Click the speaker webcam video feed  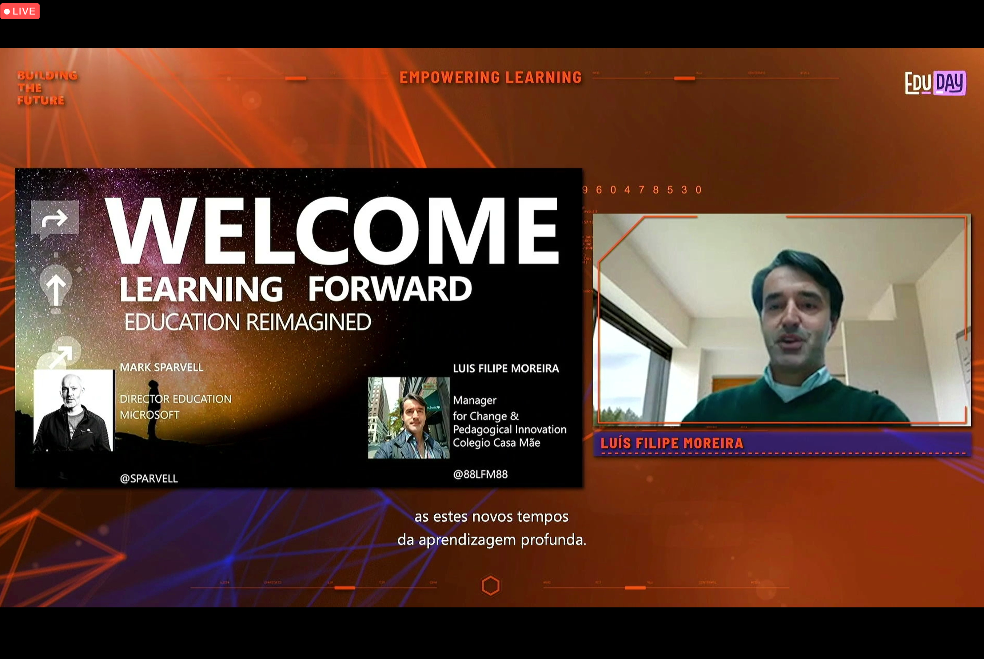pos(781,320)
